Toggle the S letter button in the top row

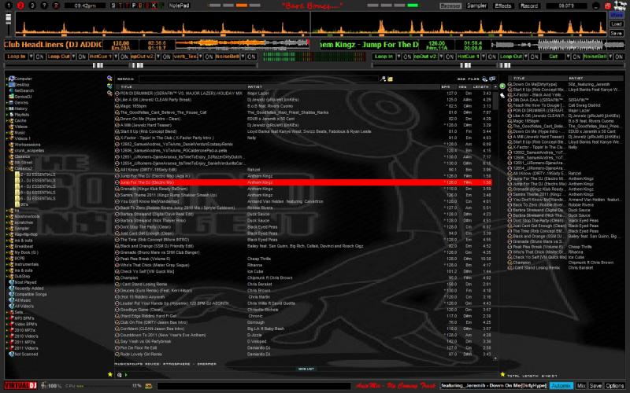pyautogui.click(x=113, y=6)
